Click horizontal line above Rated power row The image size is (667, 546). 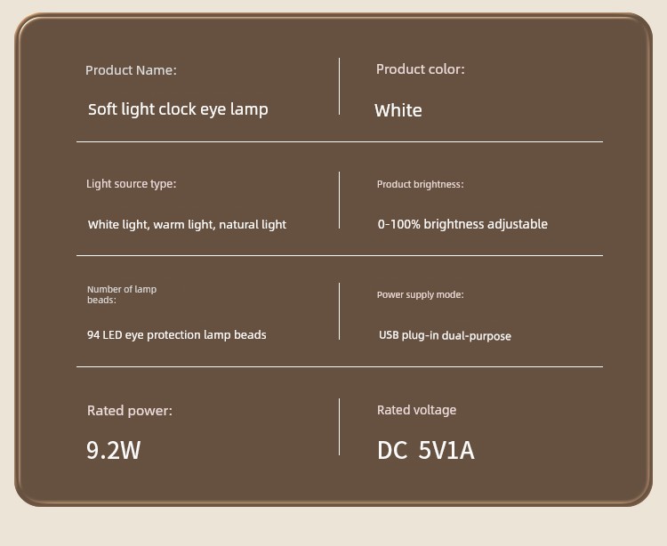[340, 366]
